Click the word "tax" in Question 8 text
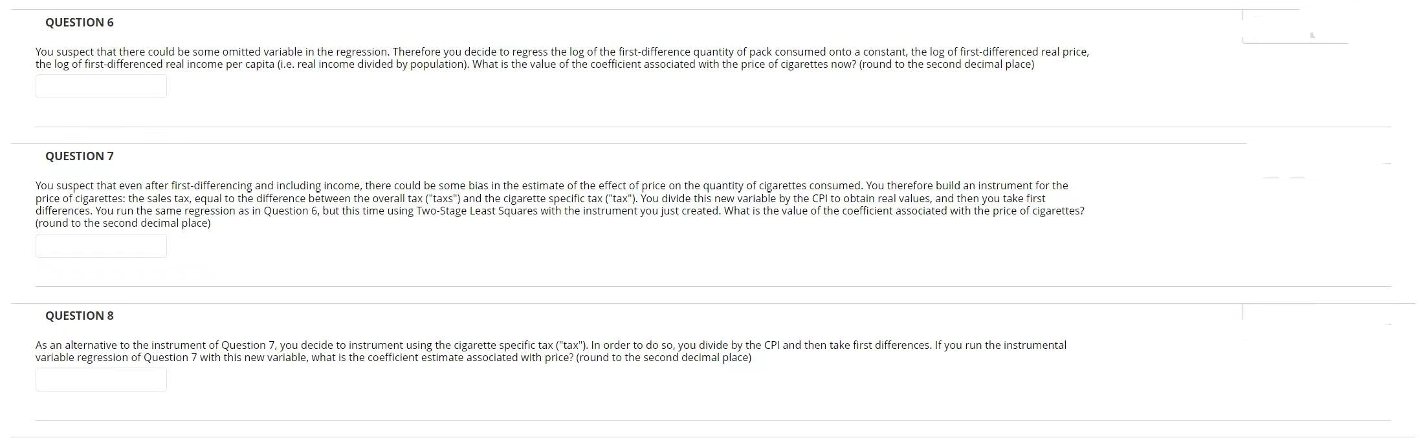This screenshot has width=1423, height=438. click(x=573, y=344)
